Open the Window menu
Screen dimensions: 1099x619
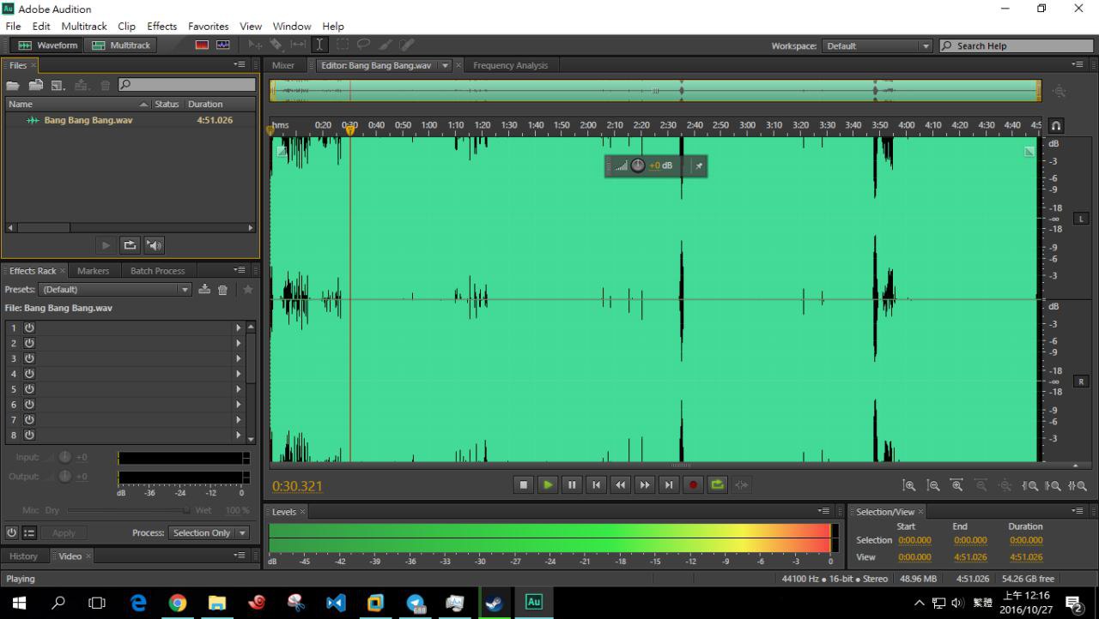click(x=292, y=26)
